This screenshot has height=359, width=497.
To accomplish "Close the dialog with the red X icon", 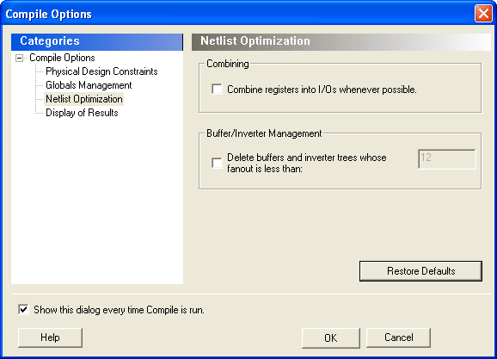I will point(483,14).
